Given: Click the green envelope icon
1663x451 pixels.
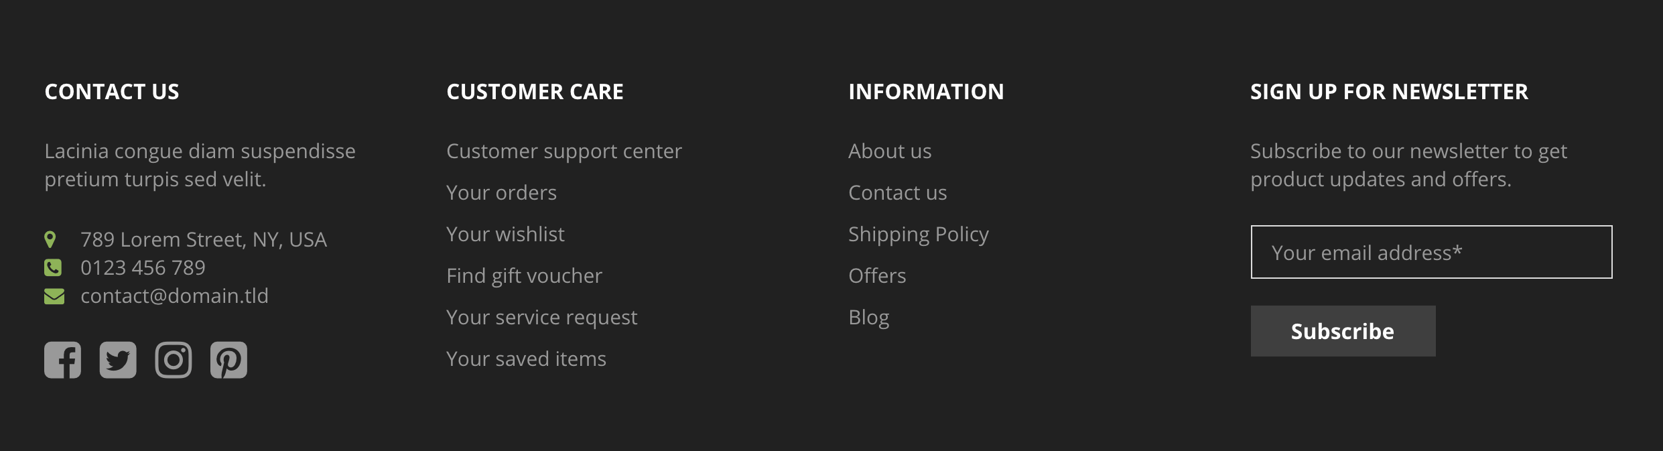Looking at the screenshot, I should click(54, 296).
